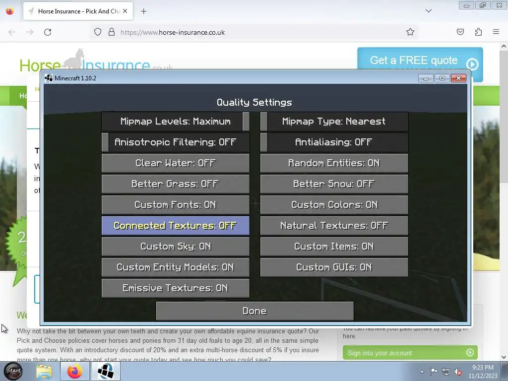Screen dimensions: 508x381
Task: Open network status tray icon
Action: click(x=446, y=372)
